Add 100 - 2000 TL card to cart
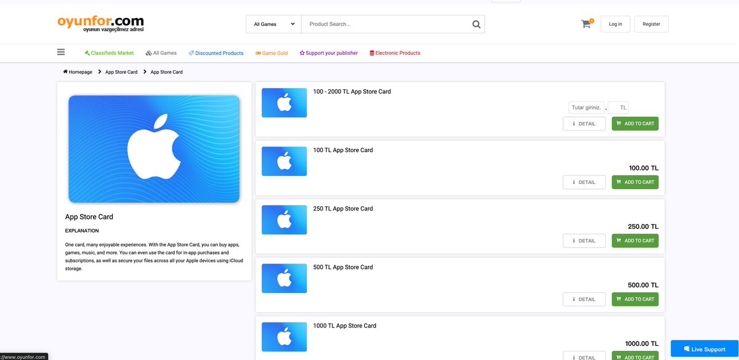Viewport: 739px width, 360px height. [x=635, y=124]
